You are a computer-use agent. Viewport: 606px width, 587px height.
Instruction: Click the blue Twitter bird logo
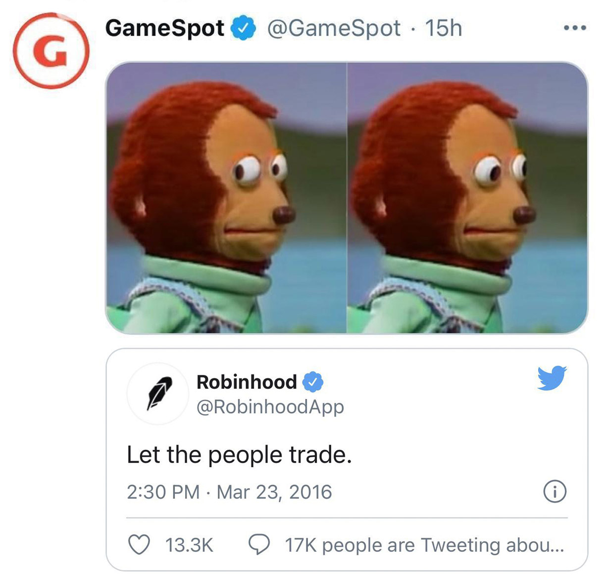[x=552, y=378]
